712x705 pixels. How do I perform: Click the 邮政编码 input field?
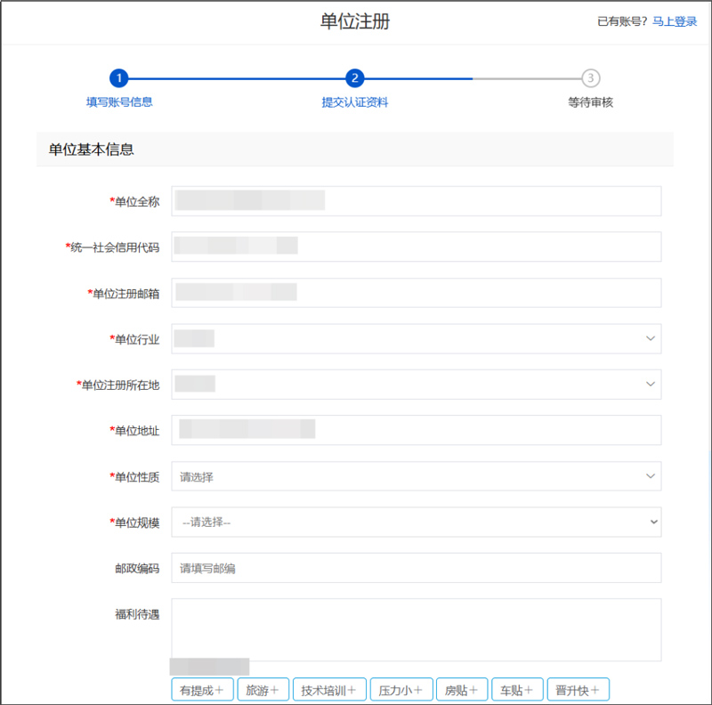point(416,568)
